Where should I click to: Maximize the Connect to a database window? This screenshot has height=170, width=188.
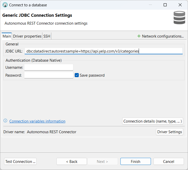[165, 5]
